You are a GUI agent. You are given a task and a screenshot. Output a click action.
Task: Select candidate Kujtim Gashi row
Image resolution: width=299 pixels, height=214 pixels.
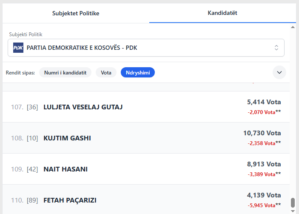point(67,138)
